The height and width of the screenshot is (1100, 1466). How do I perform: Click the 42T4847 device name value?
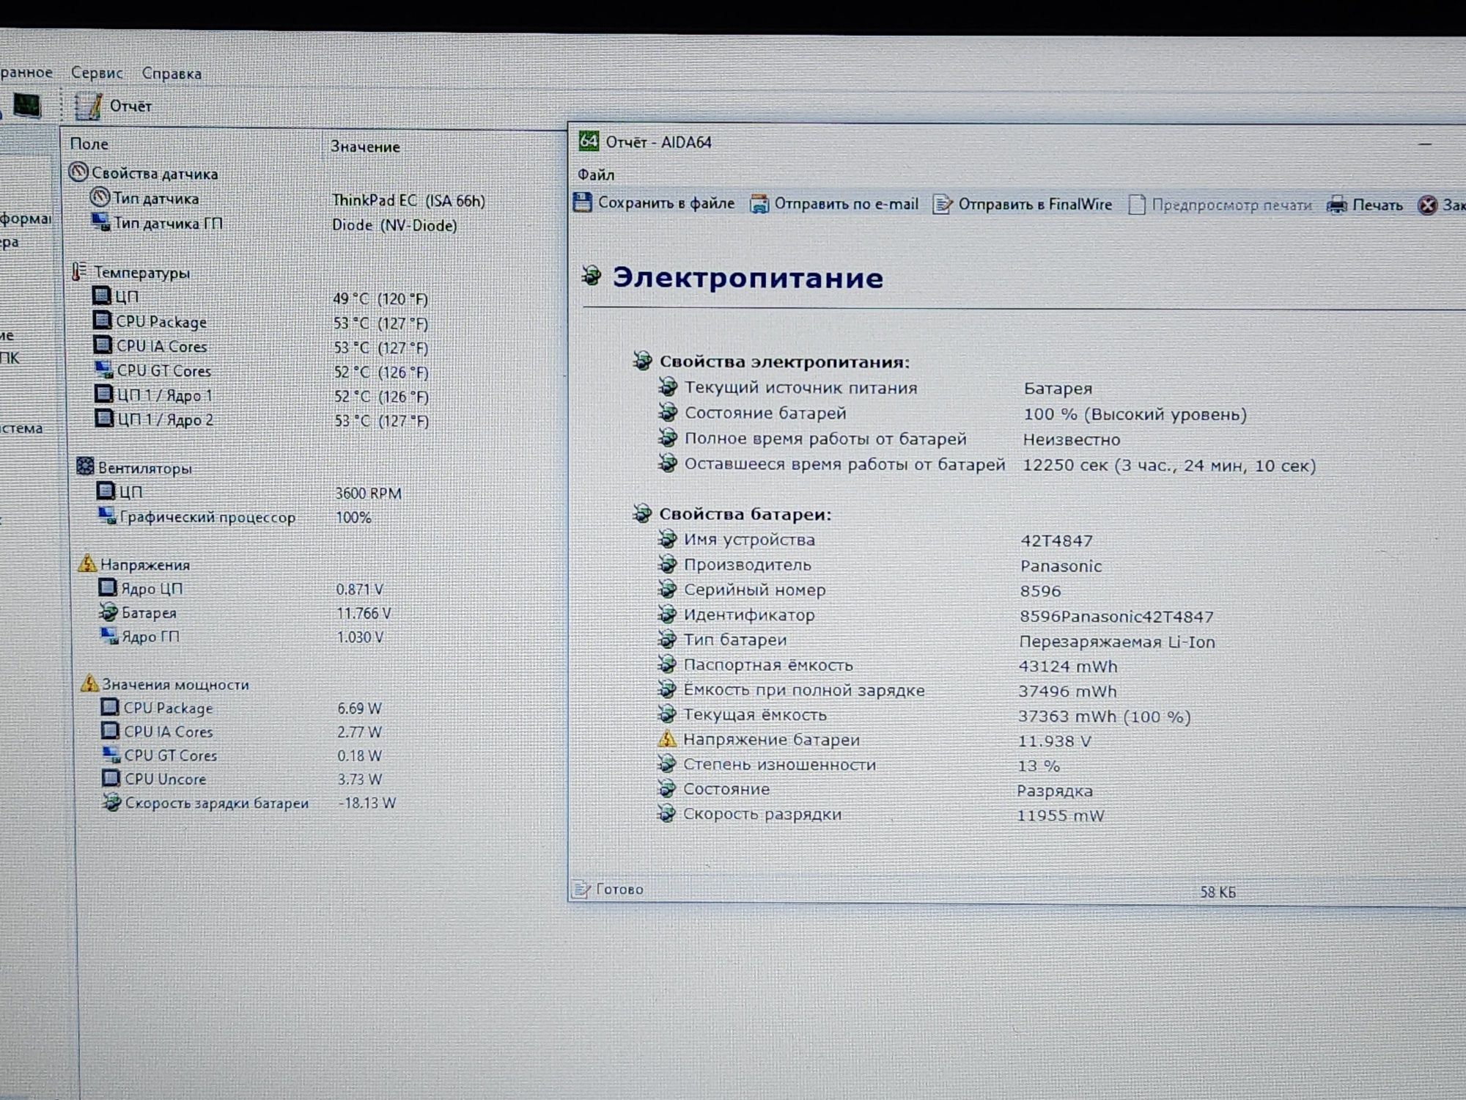click(1056, 540)
